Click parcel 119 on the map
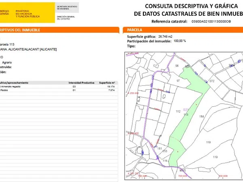This screenshot has width=243, height=182. (x=215, y=157)
